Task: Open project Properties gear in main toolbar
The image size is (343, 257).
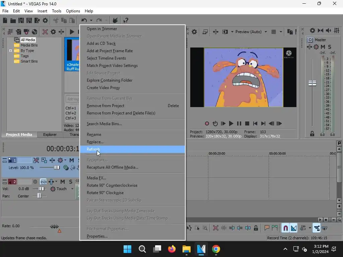Action: [x=45, y=20]
